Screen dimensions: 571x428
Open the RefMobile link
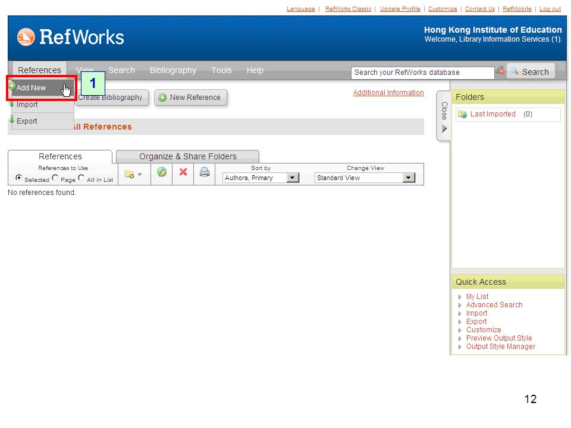point(517,9)
